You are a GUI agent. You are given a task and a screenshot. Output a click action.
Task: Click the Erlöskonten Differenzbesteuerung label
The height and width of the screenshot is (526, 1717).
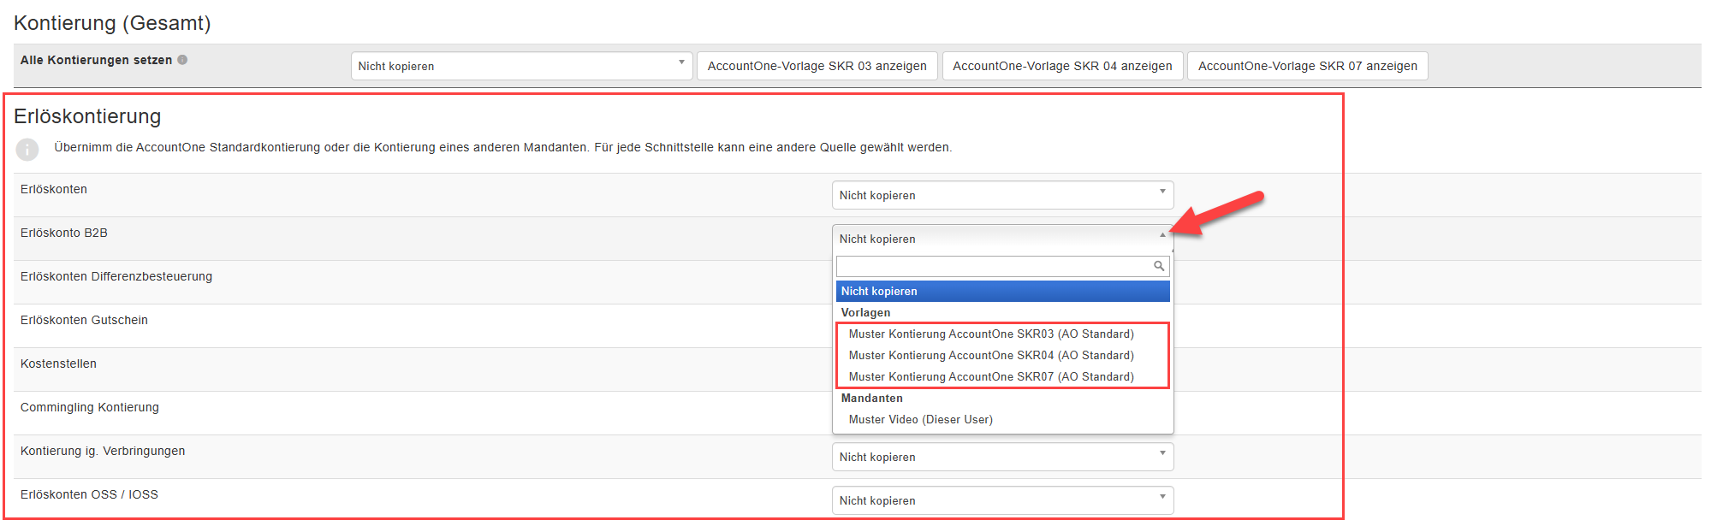pyautogui.click(x=116, y=276)
